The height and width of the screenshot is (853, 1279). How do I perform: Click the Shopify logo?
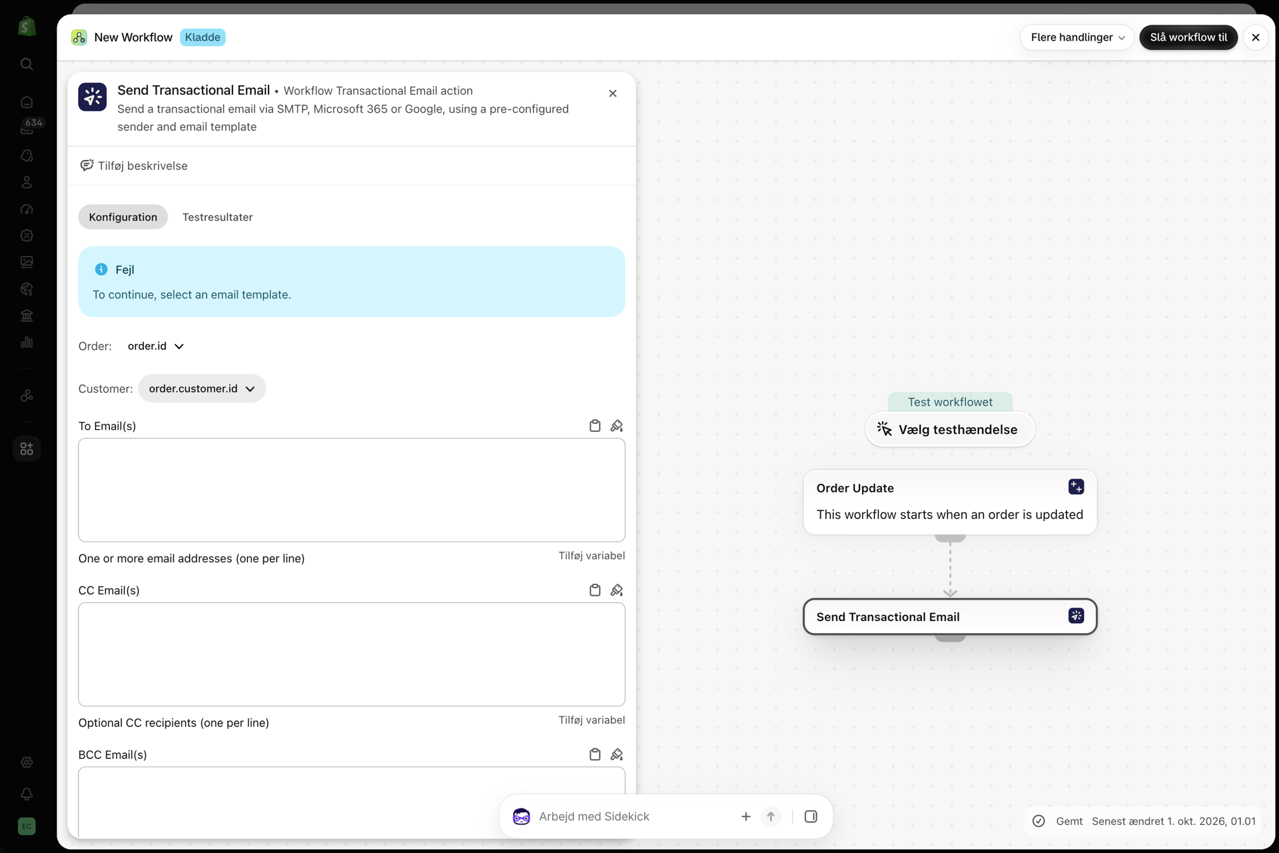click(x=27, y=27)
